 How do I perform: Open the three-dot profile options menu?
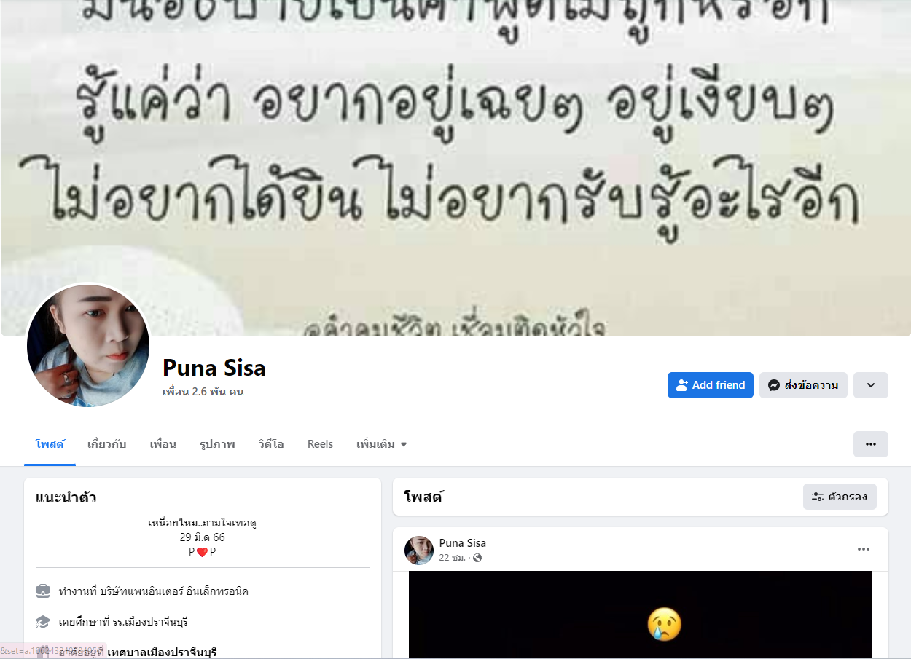click(871, 444)
